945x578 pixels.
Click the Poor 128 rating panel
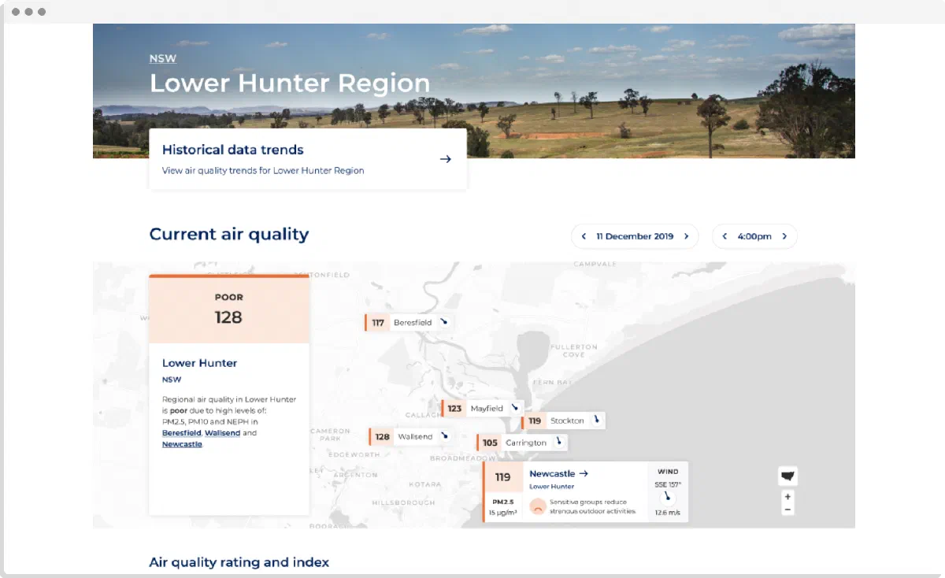(x=229, y=309)
